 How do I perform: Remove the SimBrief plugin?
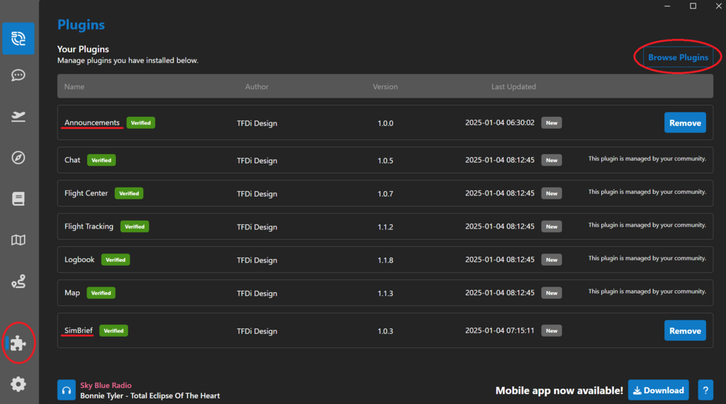(685, 330)
